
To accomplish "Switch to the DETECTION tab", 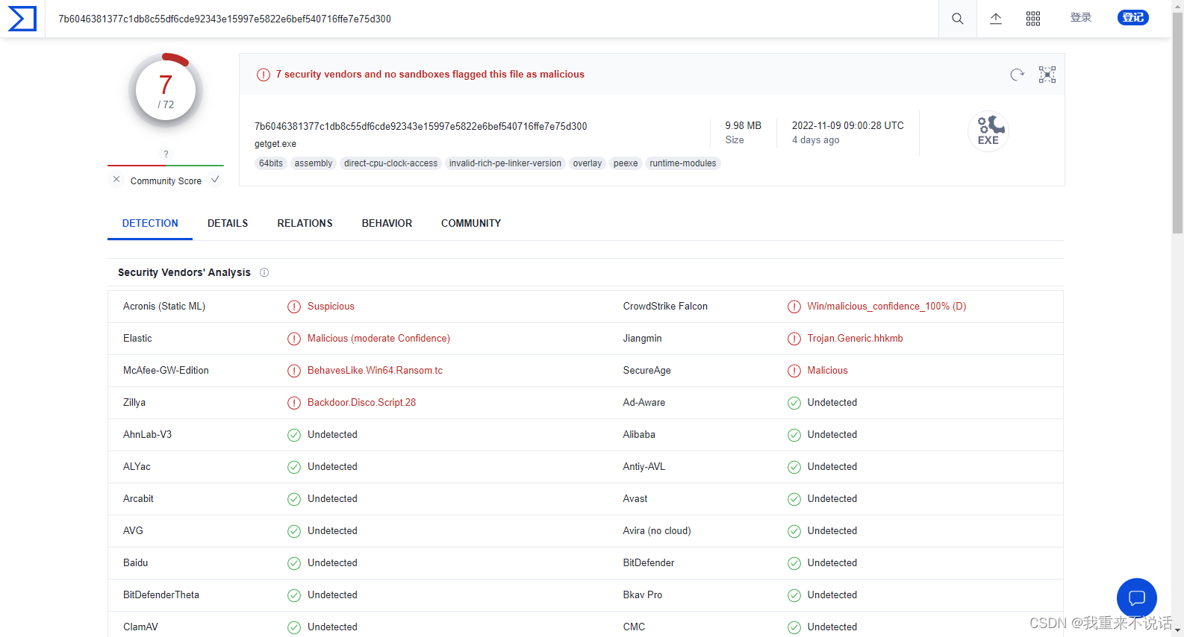I will click(150, 223).
